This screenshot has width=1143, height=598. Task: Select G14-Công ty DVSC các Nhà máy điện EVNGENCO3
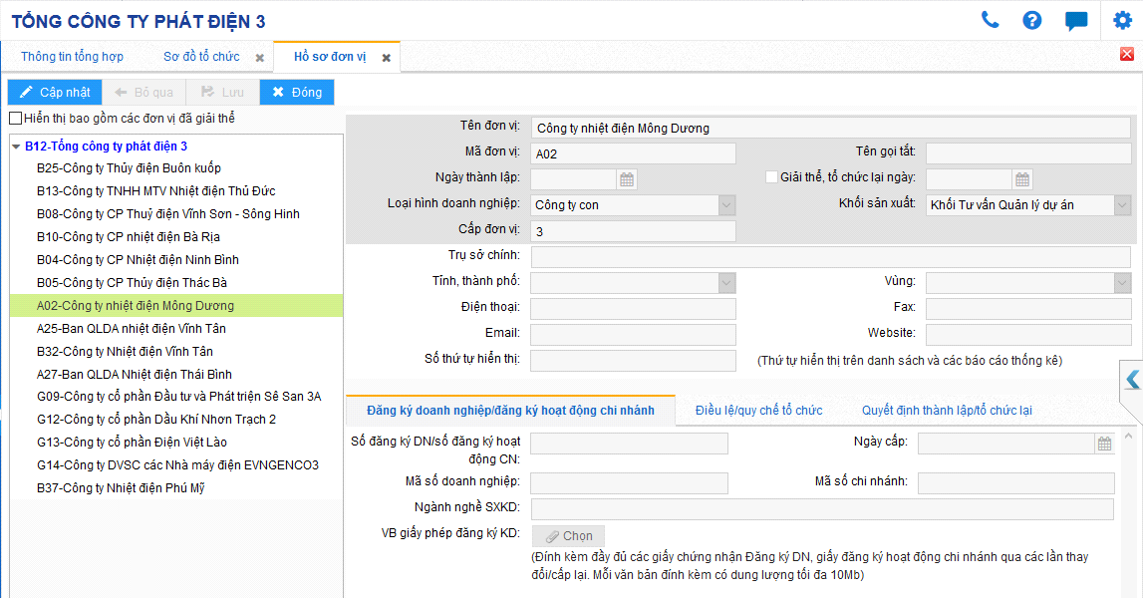(x=175, y=465)
